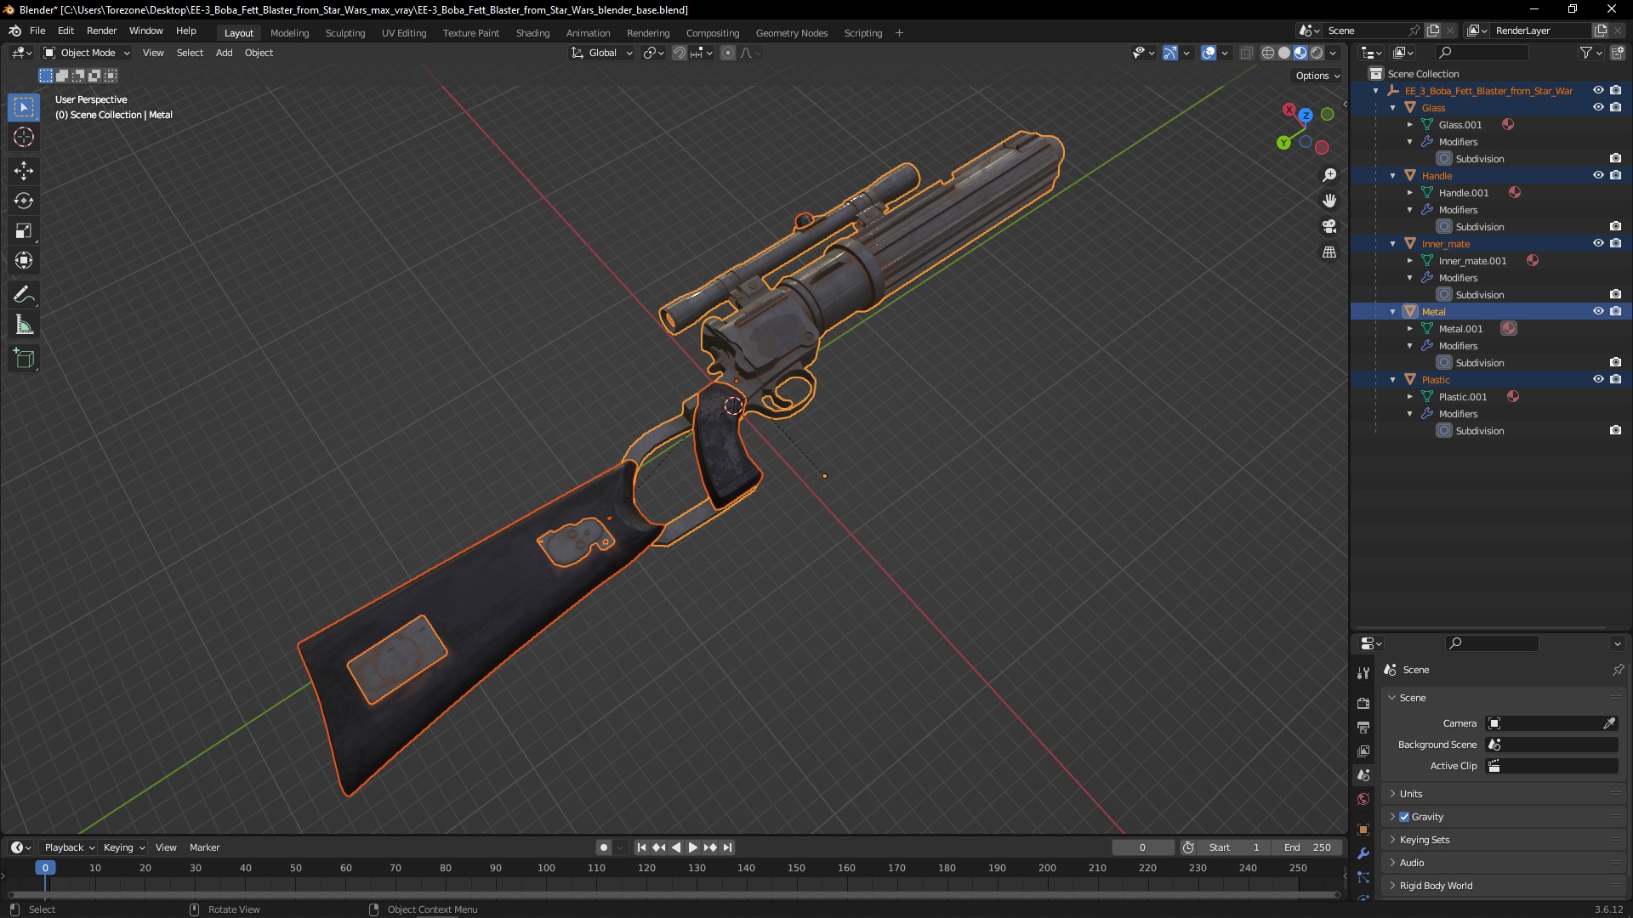The image size is (1633, 918).
Task: Select the Add Cube tool
Action: point(24,359)
